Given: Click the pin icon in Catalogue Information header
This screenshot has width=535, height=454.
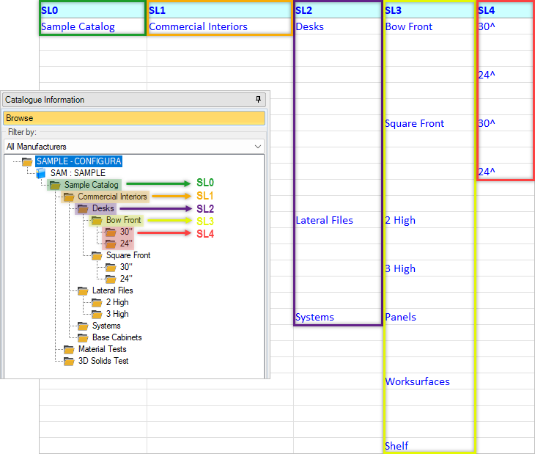Looking at the screenshot, I should click(258, 99).
